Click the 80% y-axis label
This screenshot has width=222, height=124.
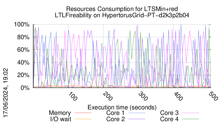[23, 37]
